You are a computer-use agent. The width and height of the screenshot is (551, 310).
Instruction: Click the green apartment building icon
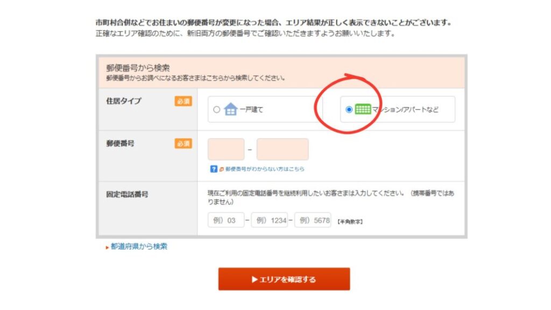(363, 109)
